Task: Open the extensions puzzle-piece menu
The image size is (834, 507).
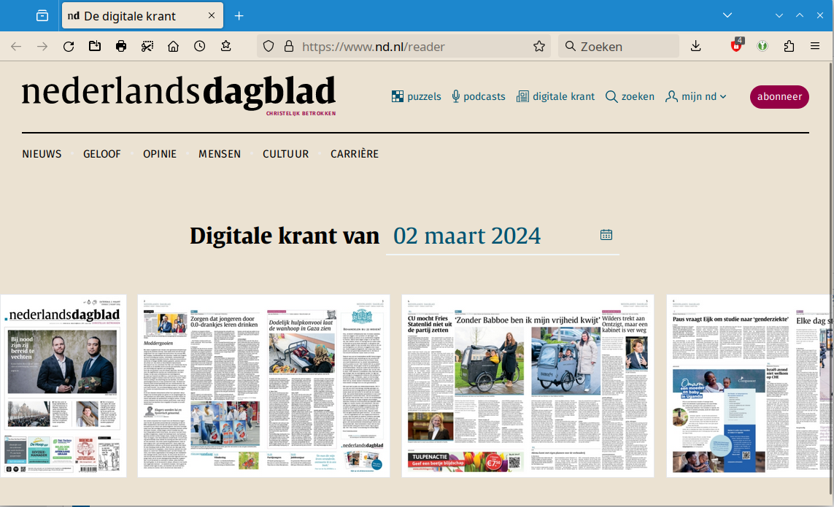Action: pos(789,47)
